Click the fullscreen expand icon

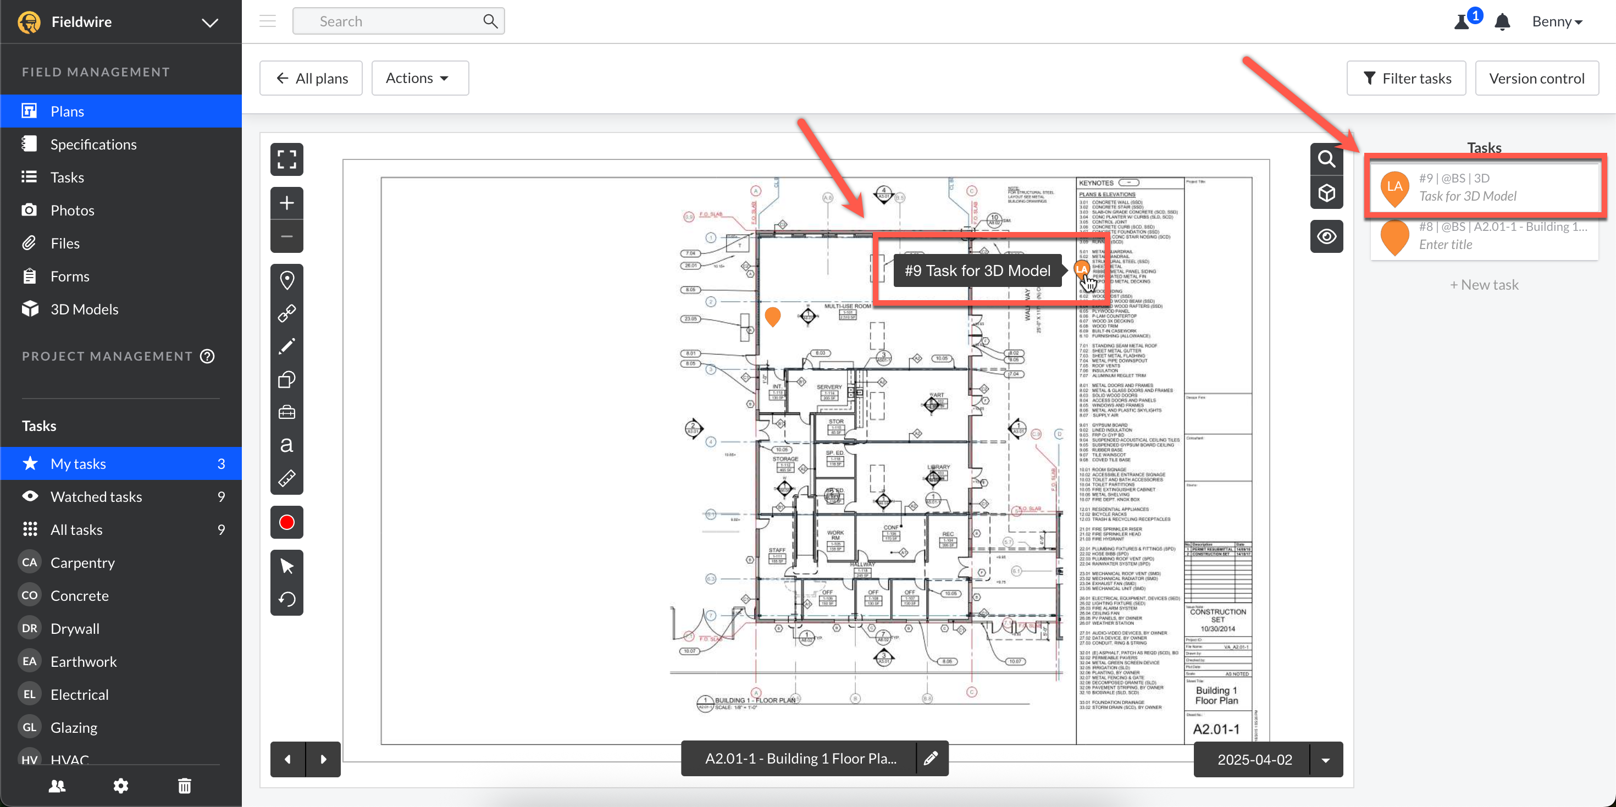[x=287, y=159]
